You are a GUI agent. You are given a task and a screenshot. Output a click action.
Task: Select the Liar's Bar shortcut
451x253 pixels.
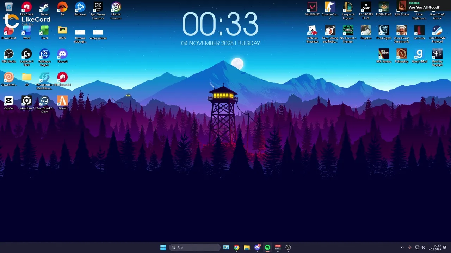[419, 33]
